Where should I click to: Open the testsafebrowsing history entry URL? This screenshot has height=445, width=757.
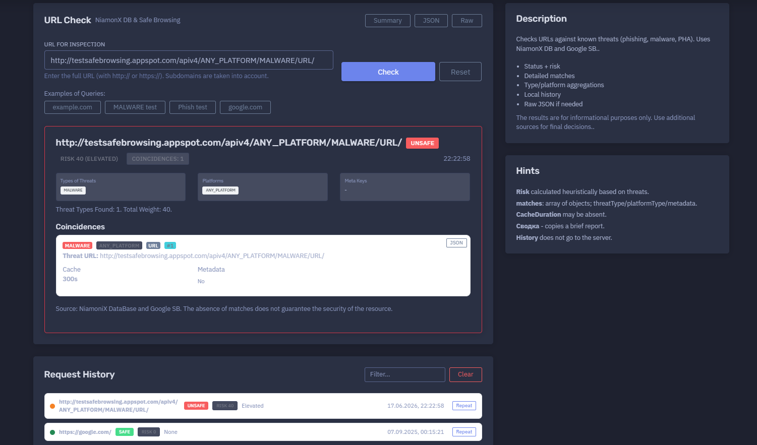119,406
